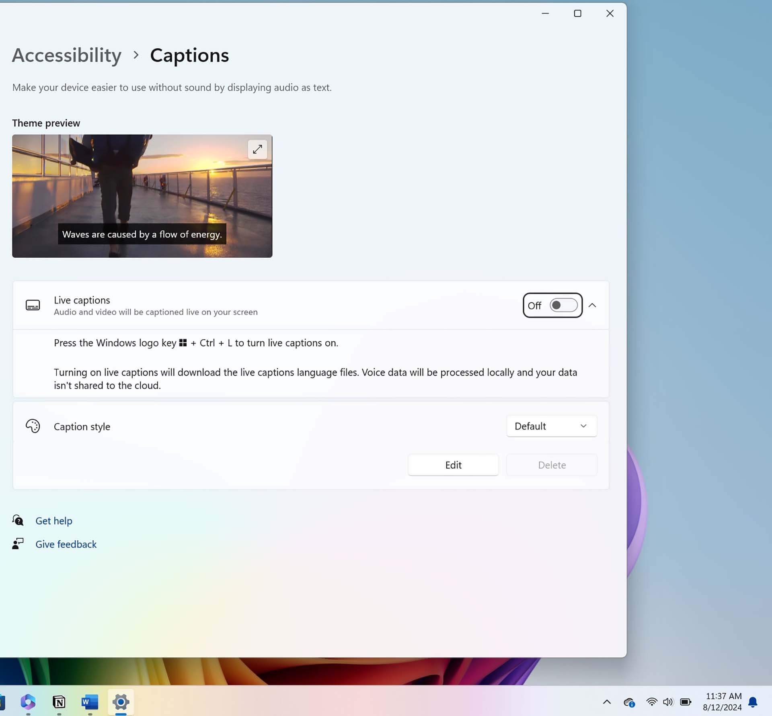Open the Caption style Default dropdown
Viewport: 772px width, 716px height.
pyautogui.click(x=551, y=426)
